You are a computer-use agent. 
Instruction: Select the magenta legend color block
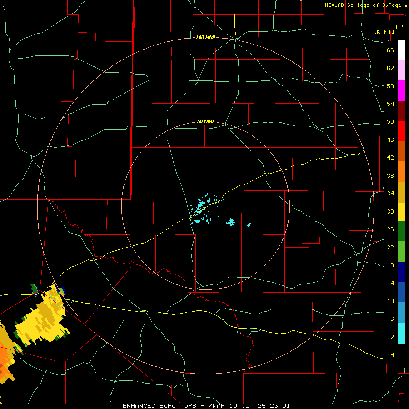click(x=401, y=90)
